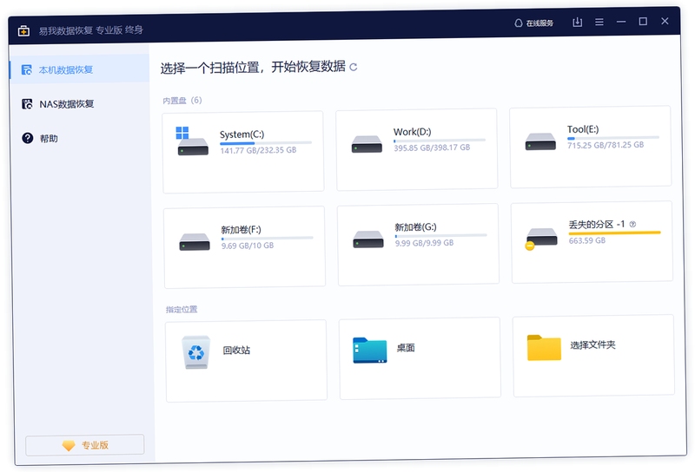
Task: Close the recovery window
Action: (x=665, y=21)
